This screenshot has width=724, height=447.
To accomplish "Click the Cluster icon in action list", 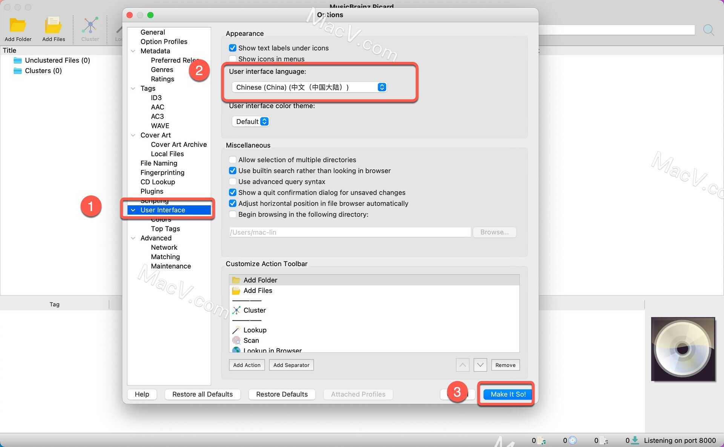I will [236, 310].
